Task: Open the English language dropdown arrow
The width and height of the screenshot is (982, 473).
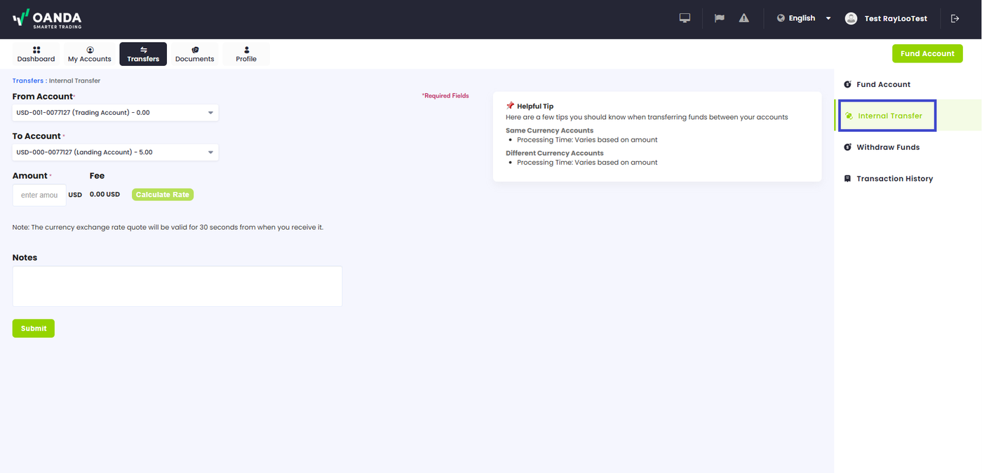Action: click(828, 19)
